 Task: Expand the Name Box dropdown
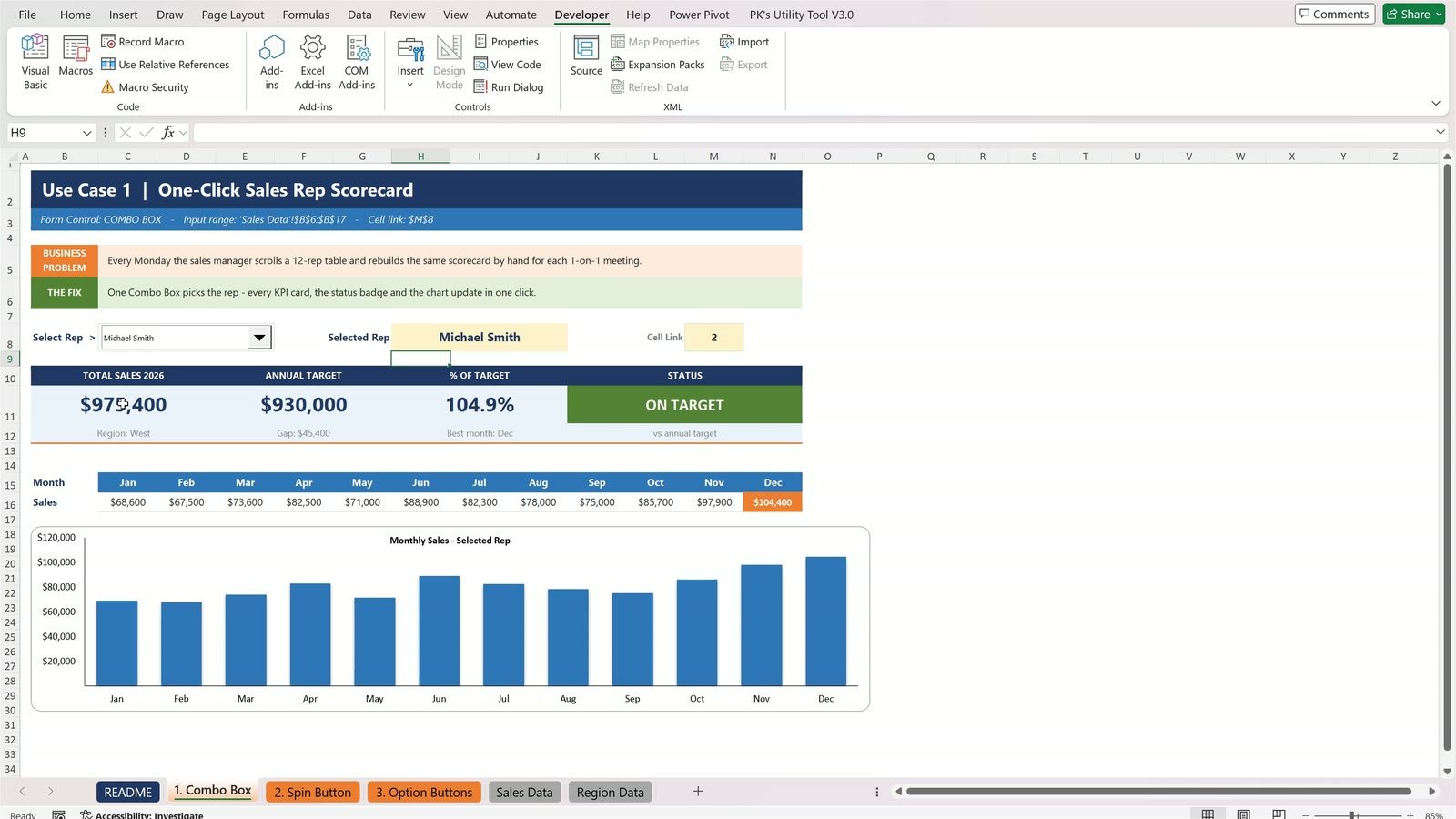point(87,133)
